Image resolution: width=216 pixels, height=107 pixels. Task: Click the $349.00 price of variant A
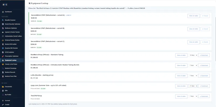34,18
